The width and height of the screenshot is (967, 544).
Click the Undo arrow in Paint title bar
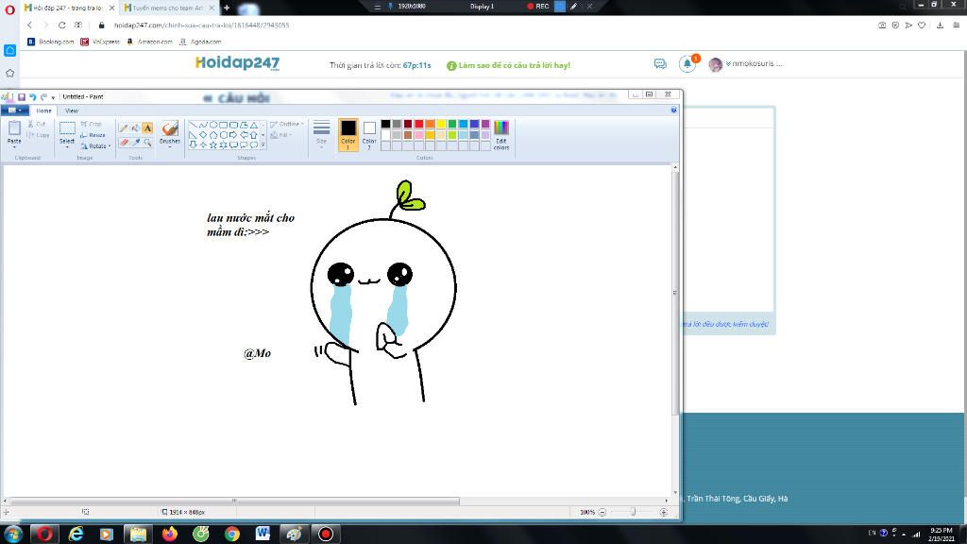coord(33,97)
